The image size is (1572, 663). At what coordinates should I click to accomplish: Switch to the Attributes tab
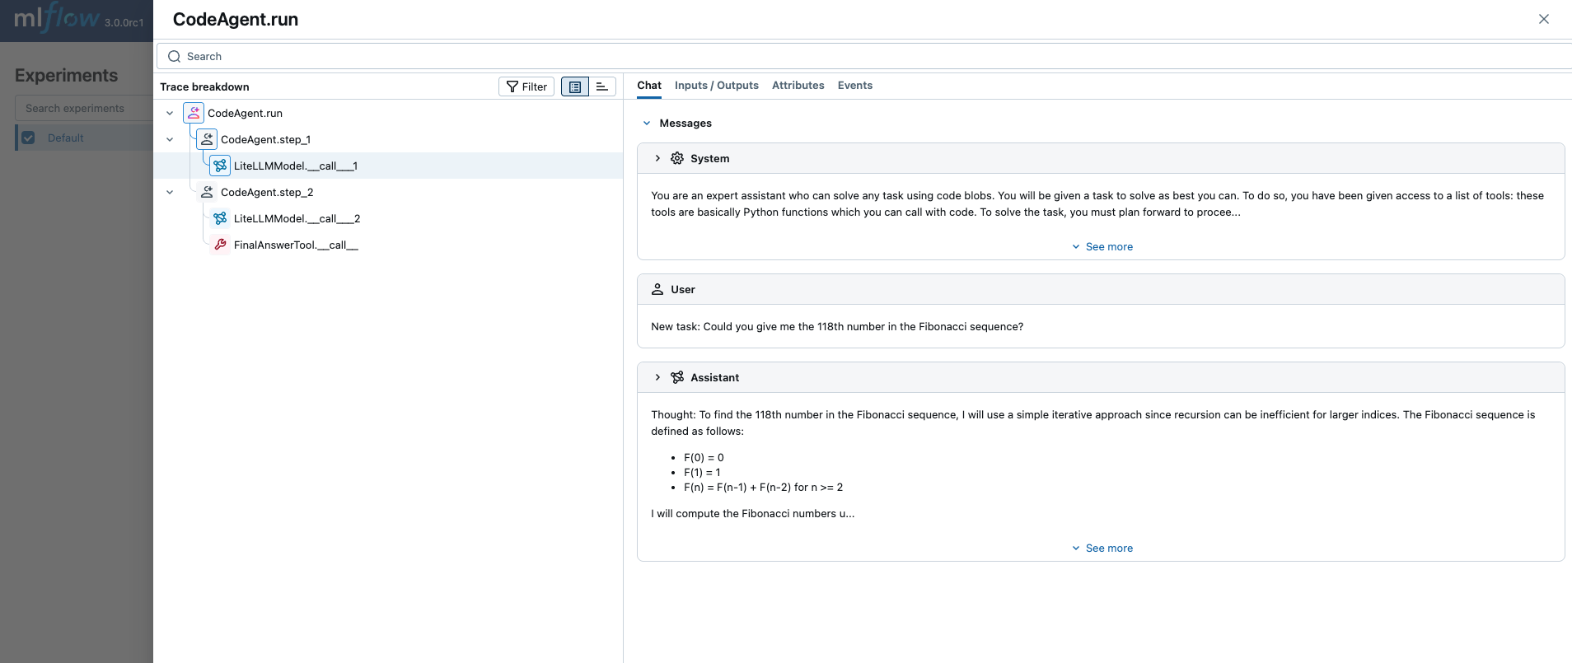click(798, 86)
